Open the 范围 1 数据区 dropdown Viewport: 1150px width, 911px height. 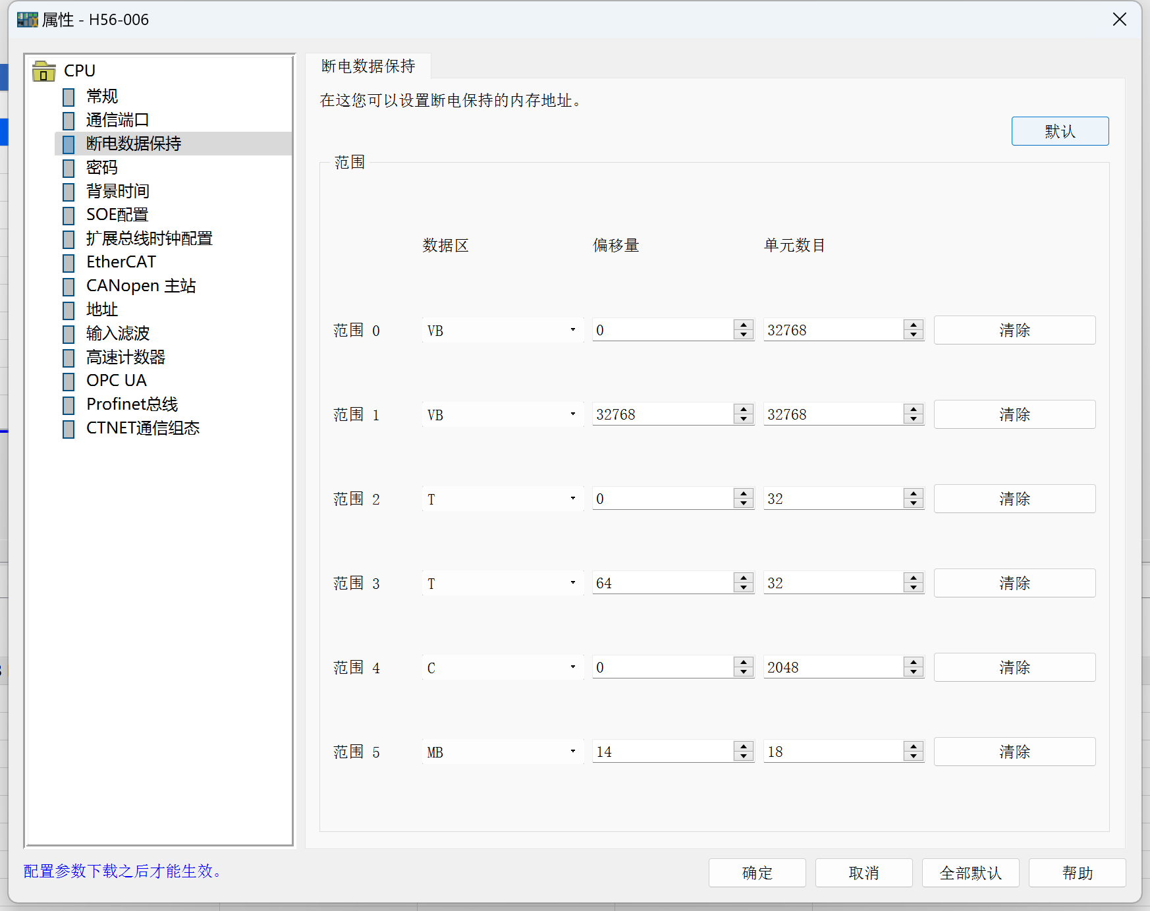[503, 414]
